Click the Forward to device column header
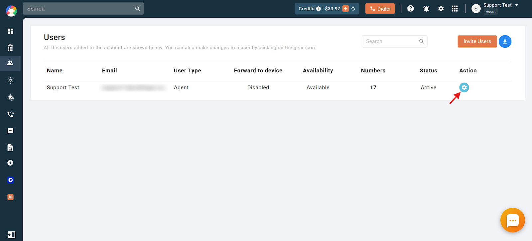 coord(258,71)
